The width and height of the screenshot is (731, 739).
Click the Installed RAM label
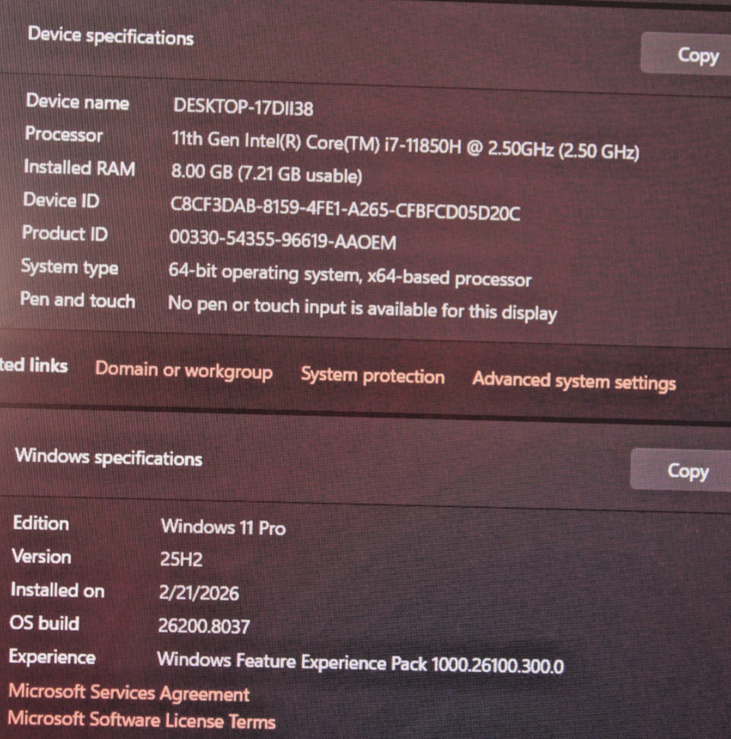[80, 167]
